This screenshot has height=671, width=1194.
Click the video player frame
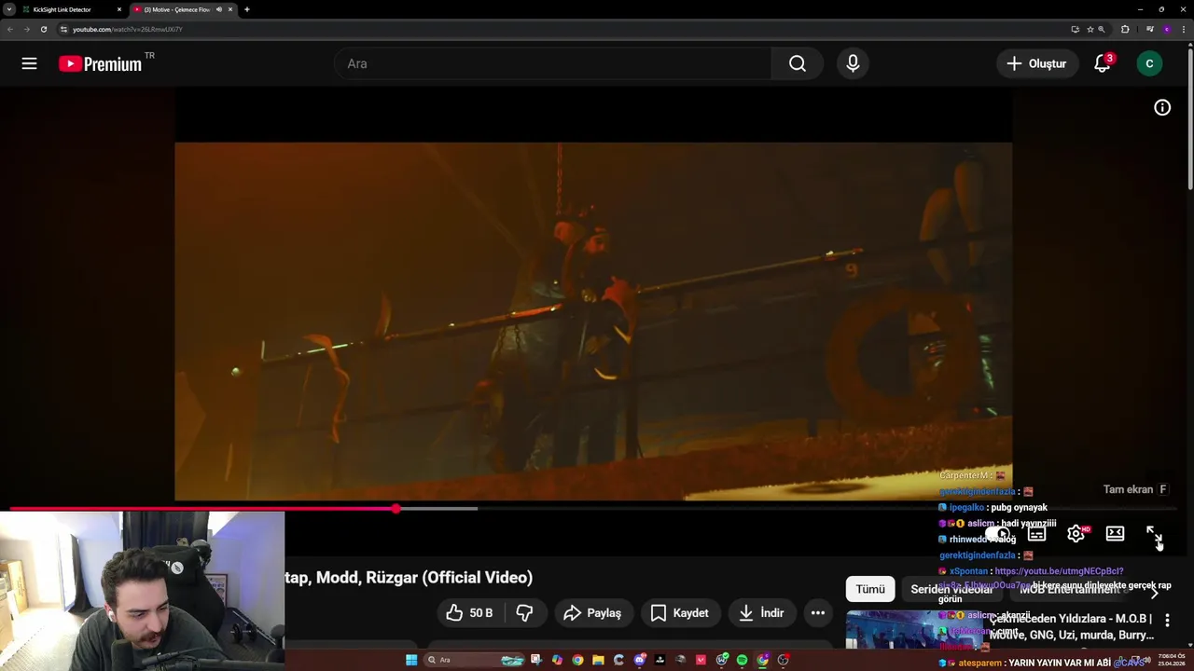(x=593, y=322)
